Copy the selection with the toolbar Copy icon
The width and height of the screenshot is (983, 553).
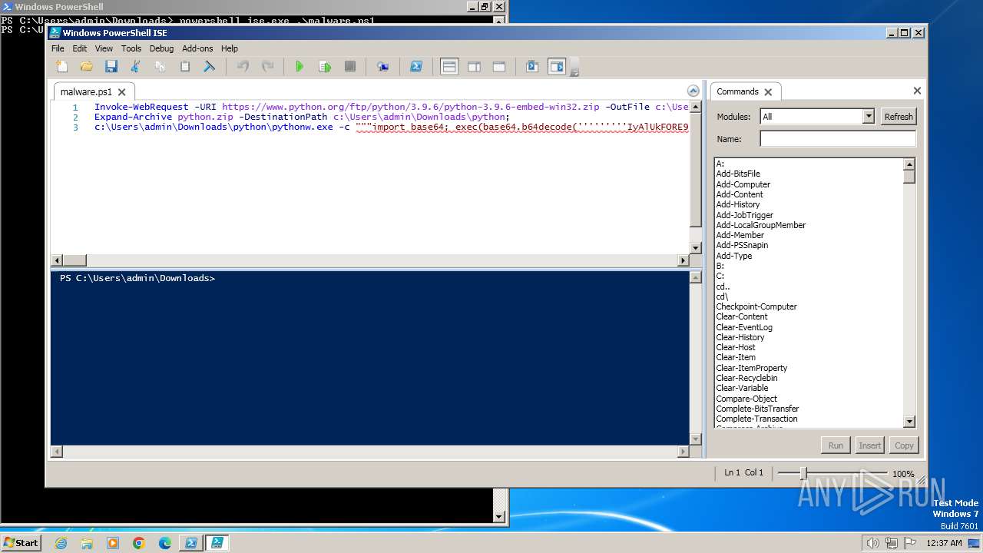tap(161, 67)
